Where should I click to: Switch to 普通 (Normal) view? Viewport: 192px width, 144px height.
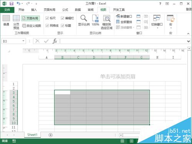click(x=6, y=20)
